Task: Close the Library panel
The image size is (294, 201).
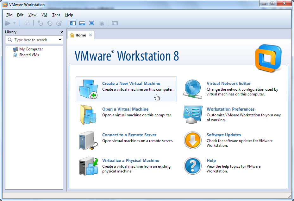Action: click(x=61, y=32)
